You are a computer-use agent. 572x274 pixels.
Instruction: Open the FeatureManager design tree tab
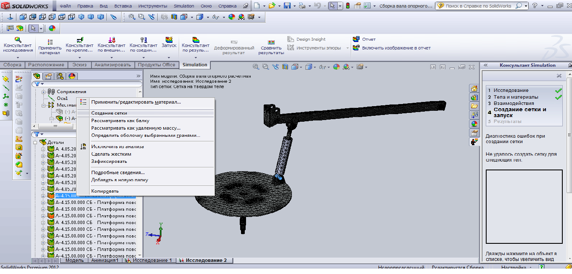click(x=37, y=76)
